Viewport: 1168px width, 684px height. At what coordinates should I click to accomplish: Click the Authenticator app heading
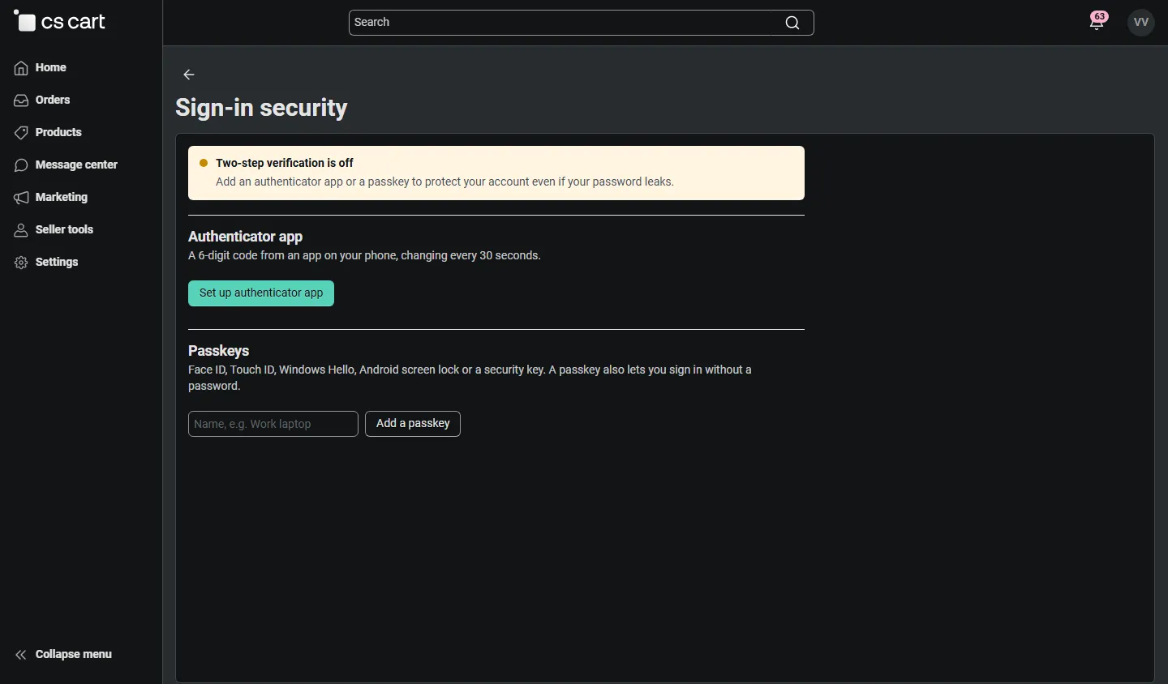click(x=246, y=237)
